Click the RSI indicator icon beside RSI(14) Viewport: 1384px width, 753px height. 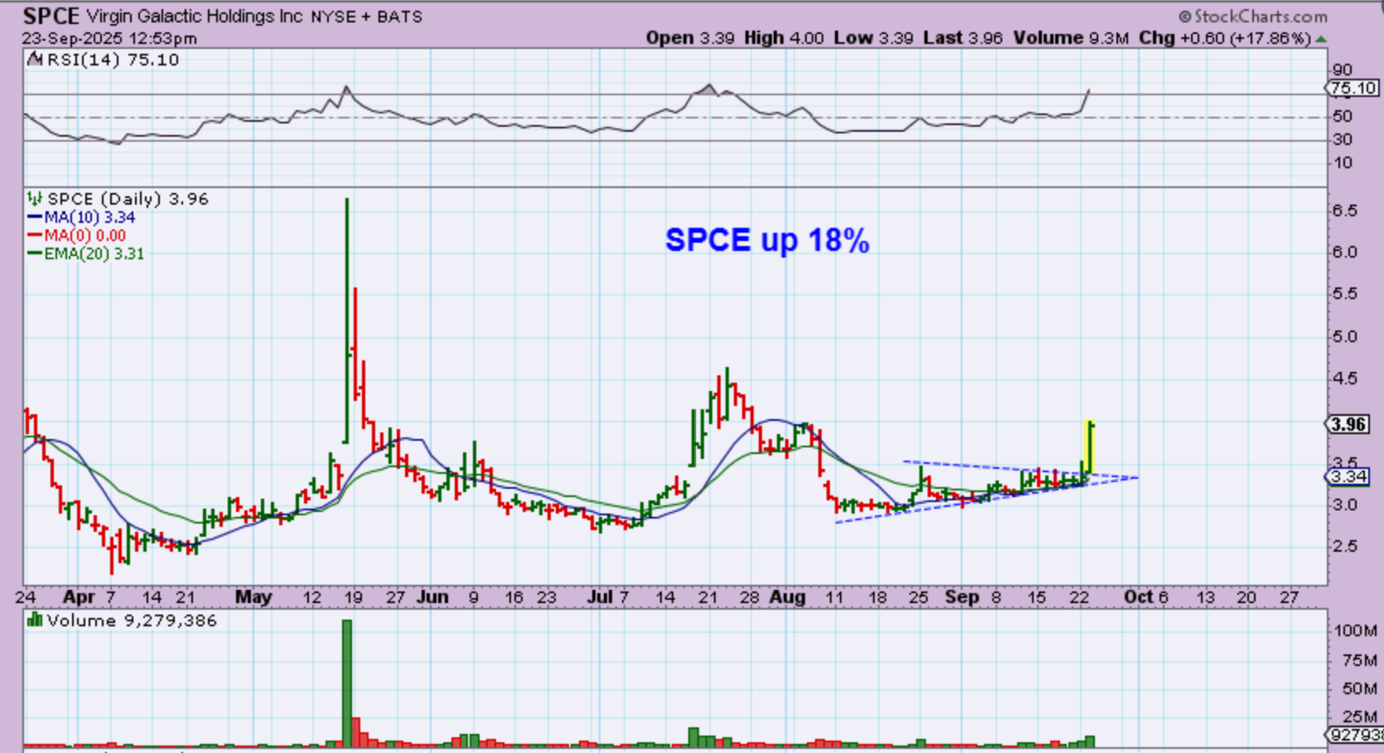(x=34, y=60)
